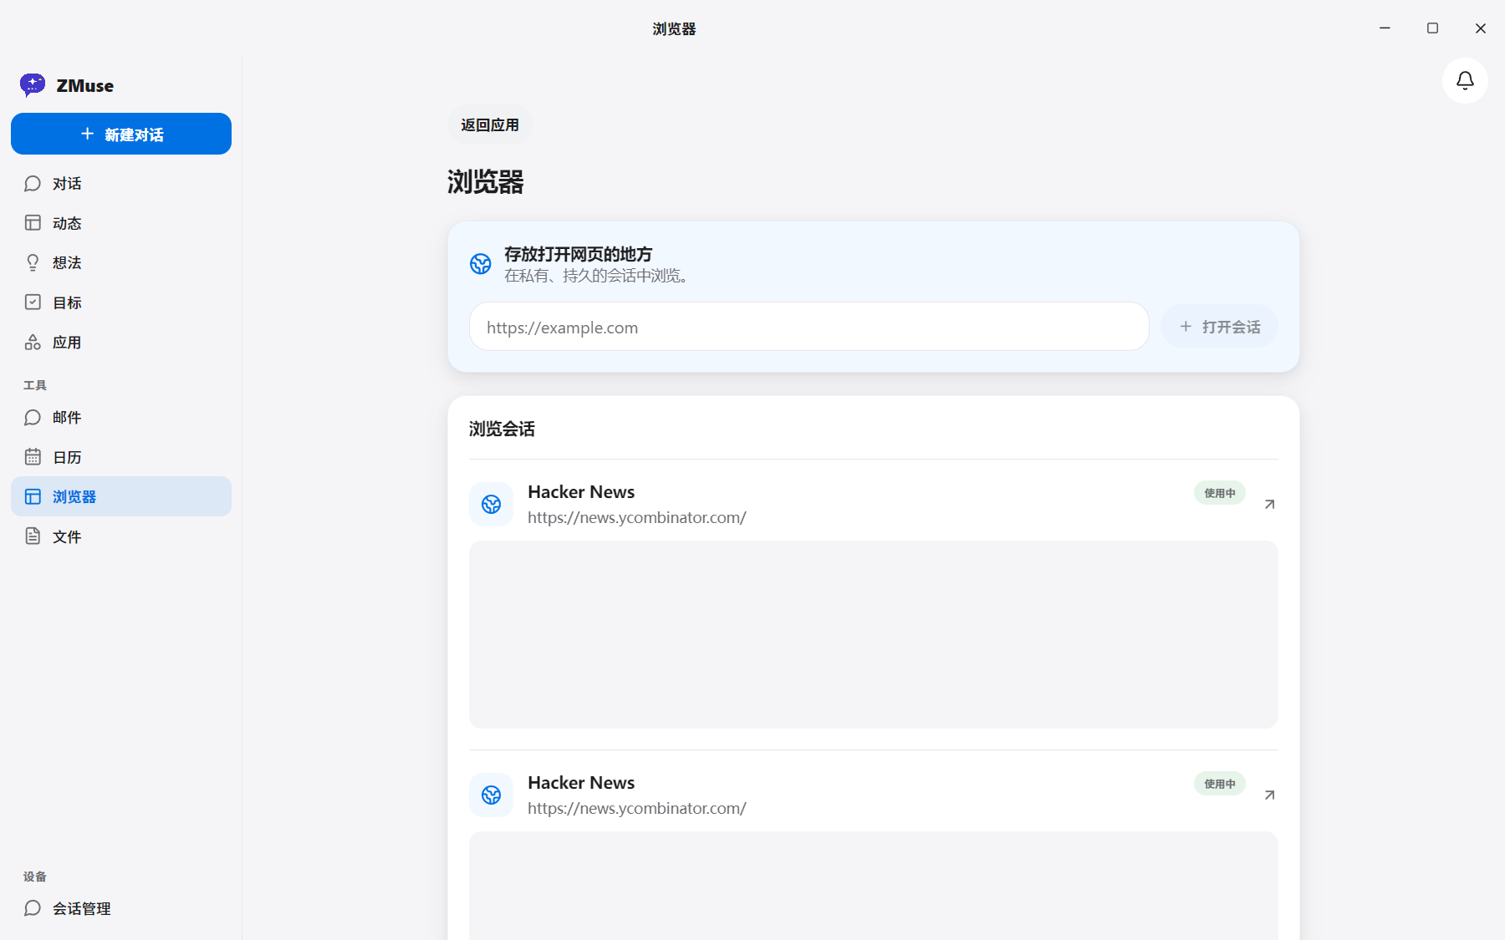Click the 打开会话 button
1505x940 pixels.
tap(1220, 327)
